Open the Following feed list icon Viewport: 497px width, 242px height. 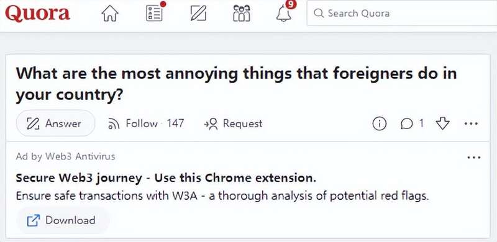pos(154,13)
